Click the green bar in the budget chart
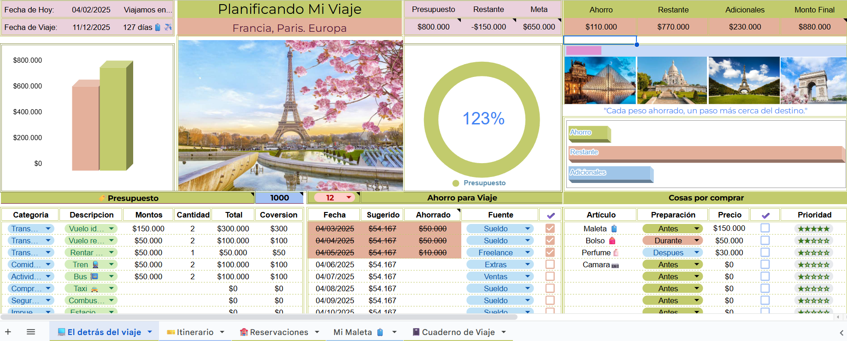Image resolution: width=847 pixels, height=341 pixels. 116,116
